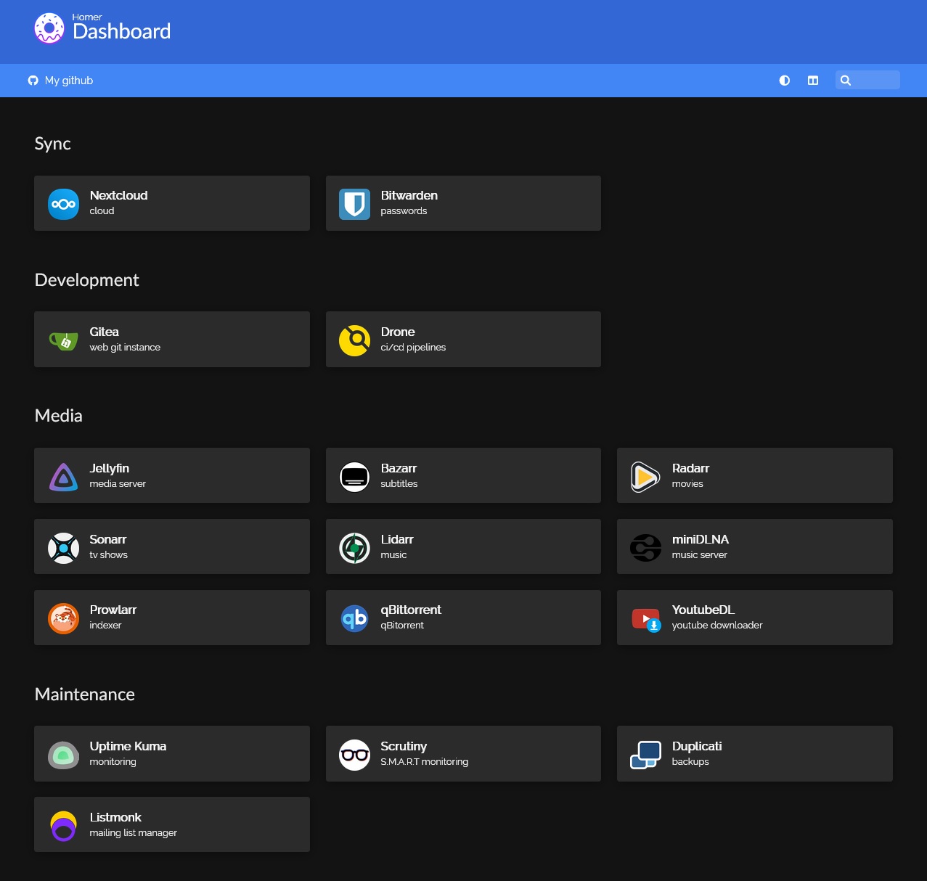Open the Duplicati backups card
This screenshot has height=881, width=927.
pyautogui.click(x=754, y=753)
